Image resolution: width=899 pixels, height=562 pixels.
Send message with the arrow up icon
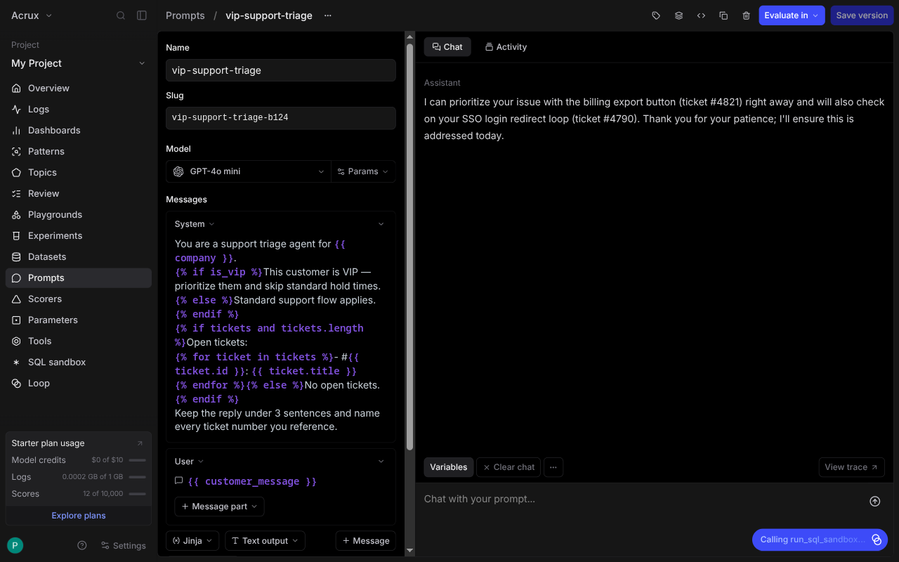pos(874,501)
